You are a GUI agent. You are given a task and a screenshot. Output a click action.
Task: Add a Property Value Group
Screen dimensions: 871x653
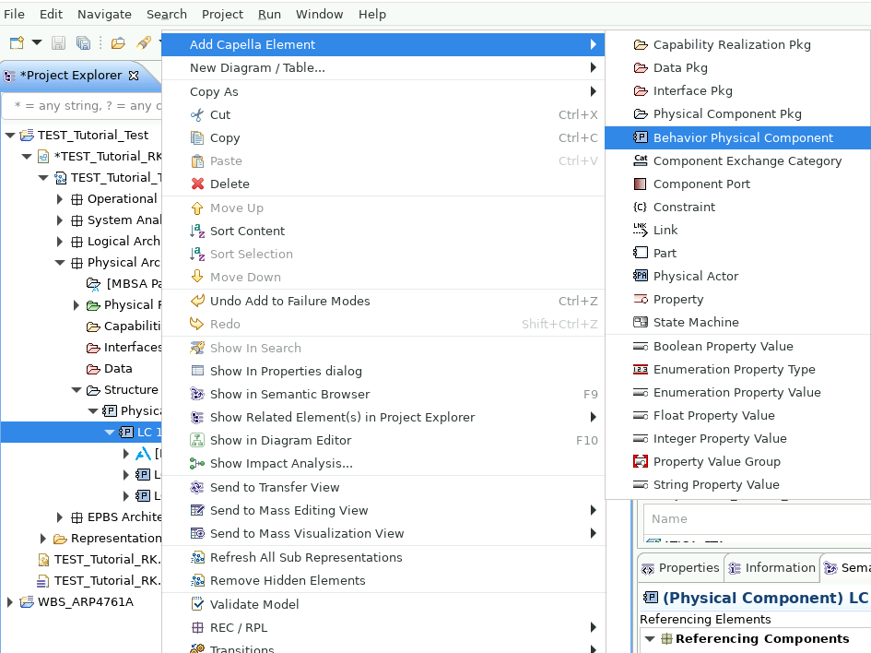coord(737,462)
